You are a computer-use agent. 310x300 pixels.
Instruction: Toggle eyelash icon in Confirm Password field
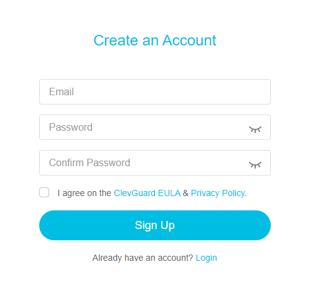pos(255,165)
